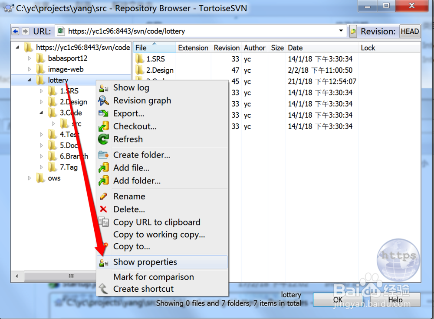Choose Mark for comparison entry
434x319 pixels.
[162, 277]
